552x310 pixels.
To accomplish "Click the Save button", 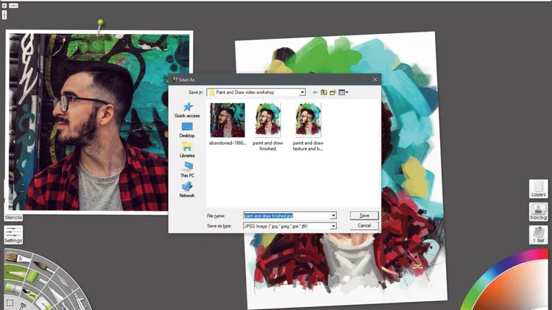I will [364, 216].
